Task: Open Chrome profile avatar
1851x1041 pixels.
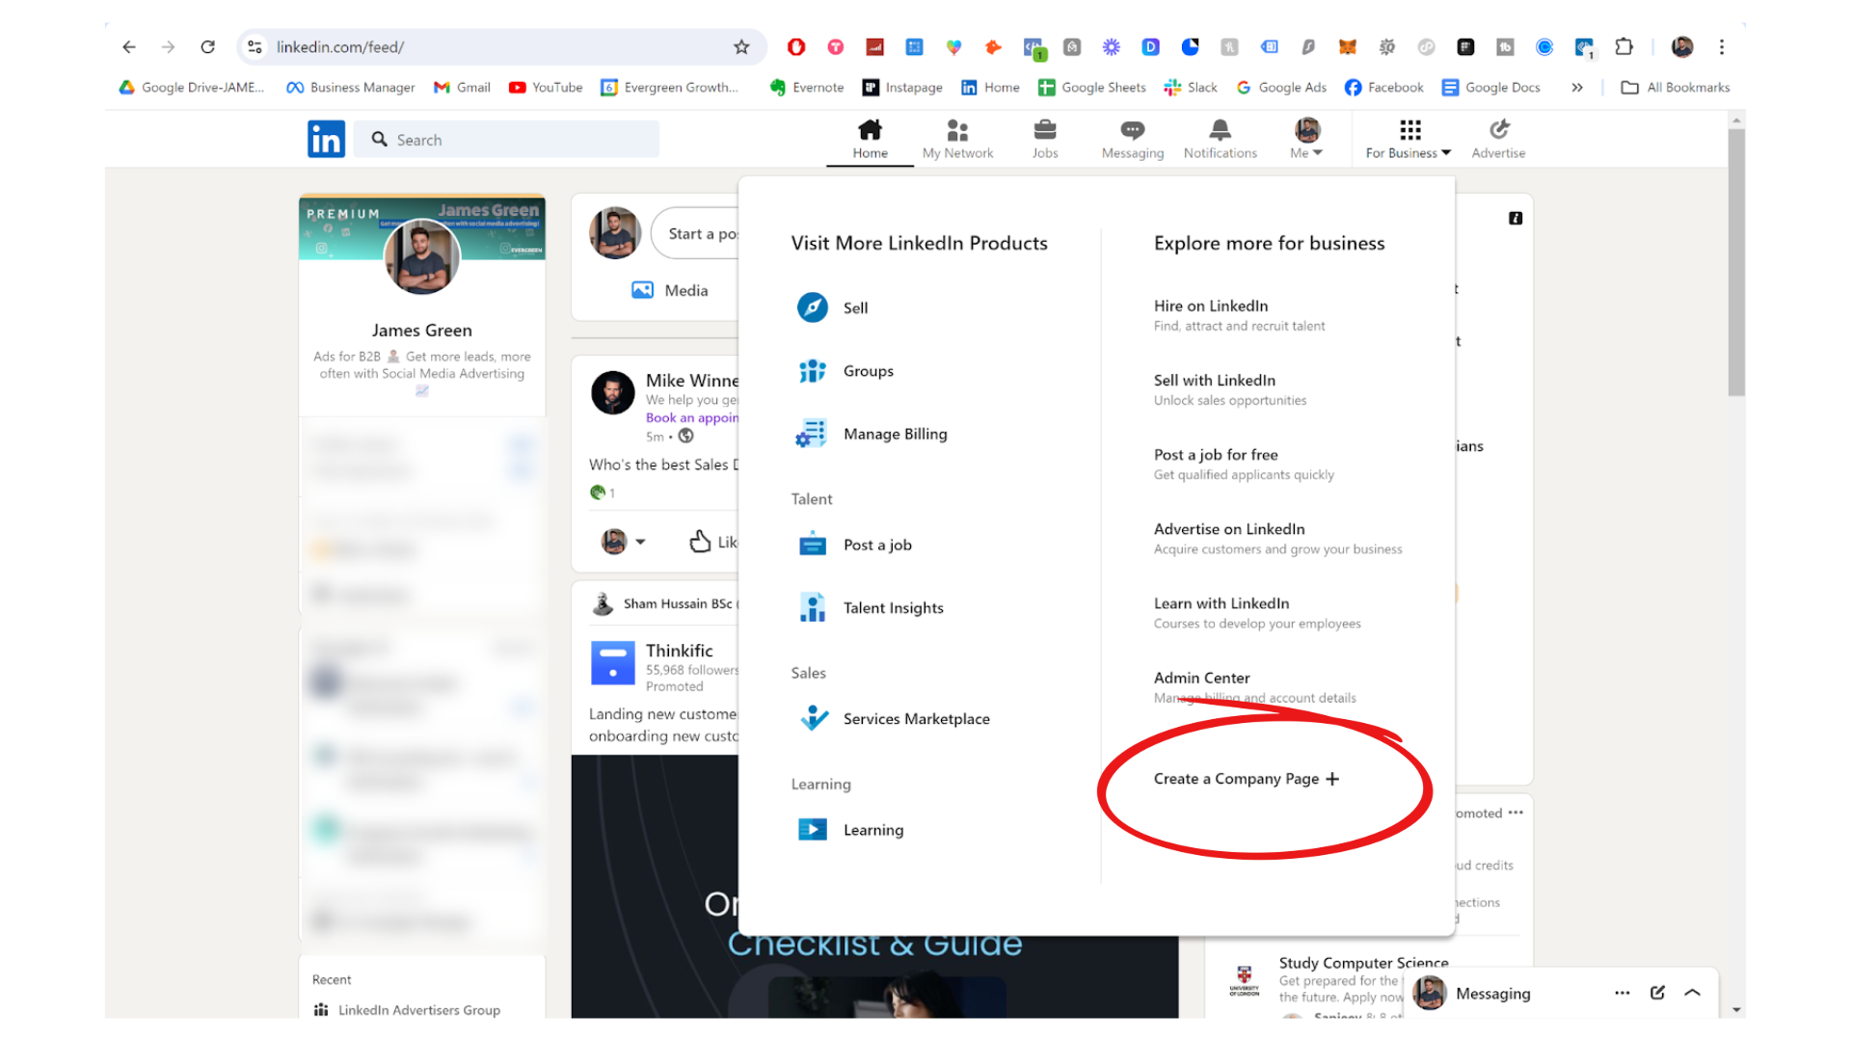Action: [x=1682, y=47]
